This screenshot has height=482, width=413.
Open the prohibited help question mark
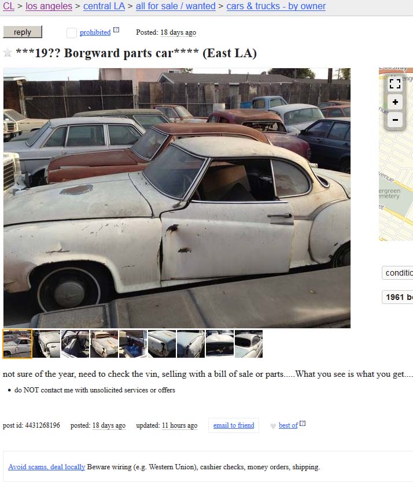tap(116, 30)
